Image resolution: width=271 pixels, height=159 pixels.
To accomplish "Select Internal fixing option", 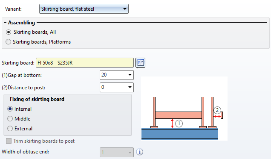I will coord(10,109).
